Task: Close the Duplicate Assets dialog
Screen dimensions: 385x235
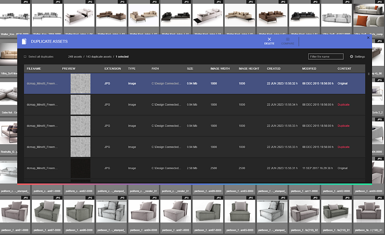Action: tap(368, 37)
